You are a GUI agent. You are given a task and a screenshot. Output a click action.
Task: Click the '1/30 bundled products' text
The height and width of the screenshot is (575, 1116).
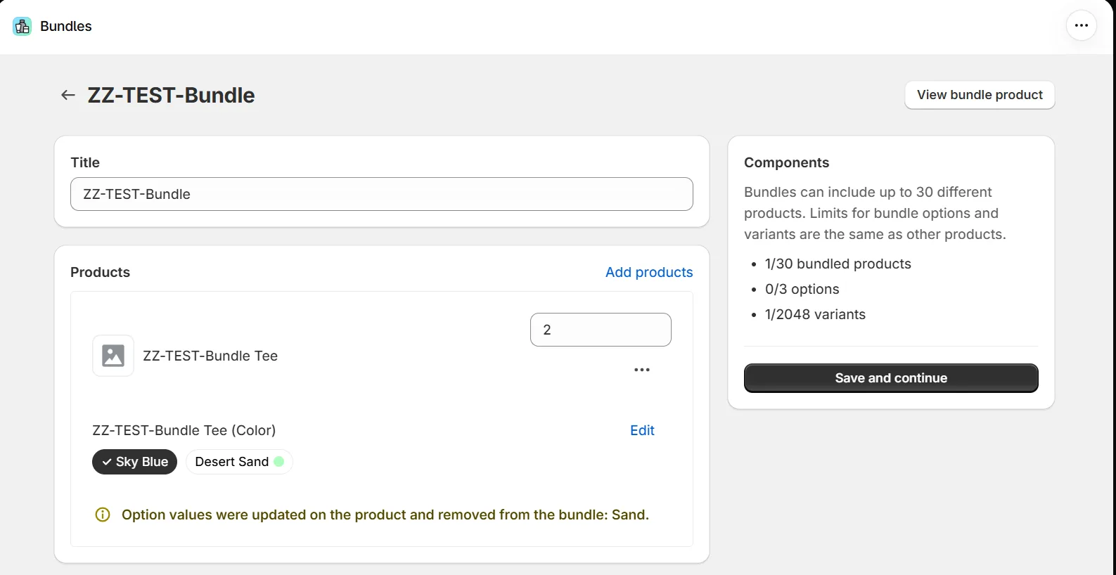pos(838,264)
